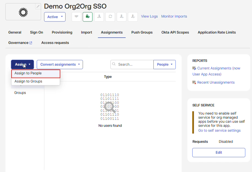
Task: Click the SELF SERVICE heading
Action: coord(203,105)
